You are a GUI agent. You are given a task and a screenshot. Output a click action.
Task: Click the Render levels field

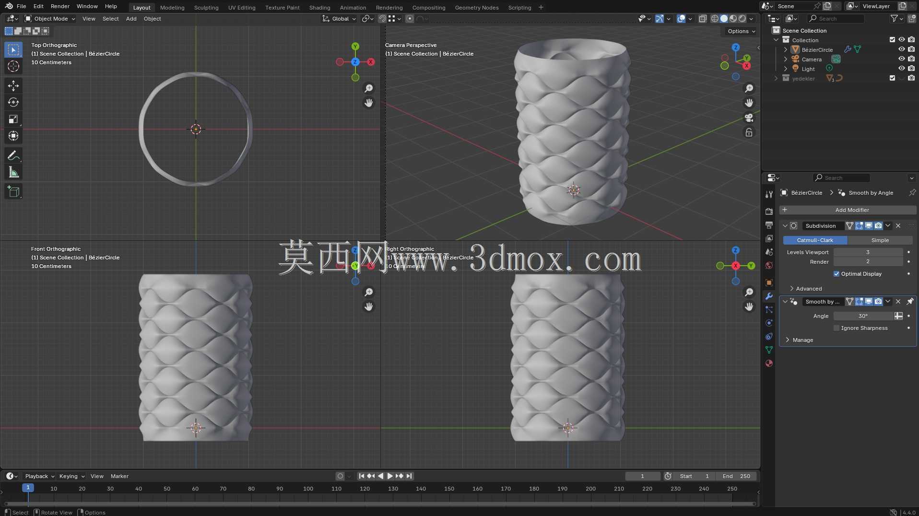[868, 262]
